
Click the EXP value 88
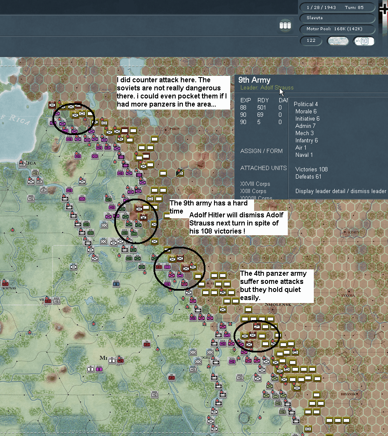click(x=243, y=107)
